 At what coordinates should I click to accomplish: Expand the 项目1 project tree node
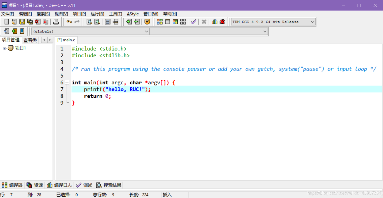pyautogui.click(x=4, y=48)
